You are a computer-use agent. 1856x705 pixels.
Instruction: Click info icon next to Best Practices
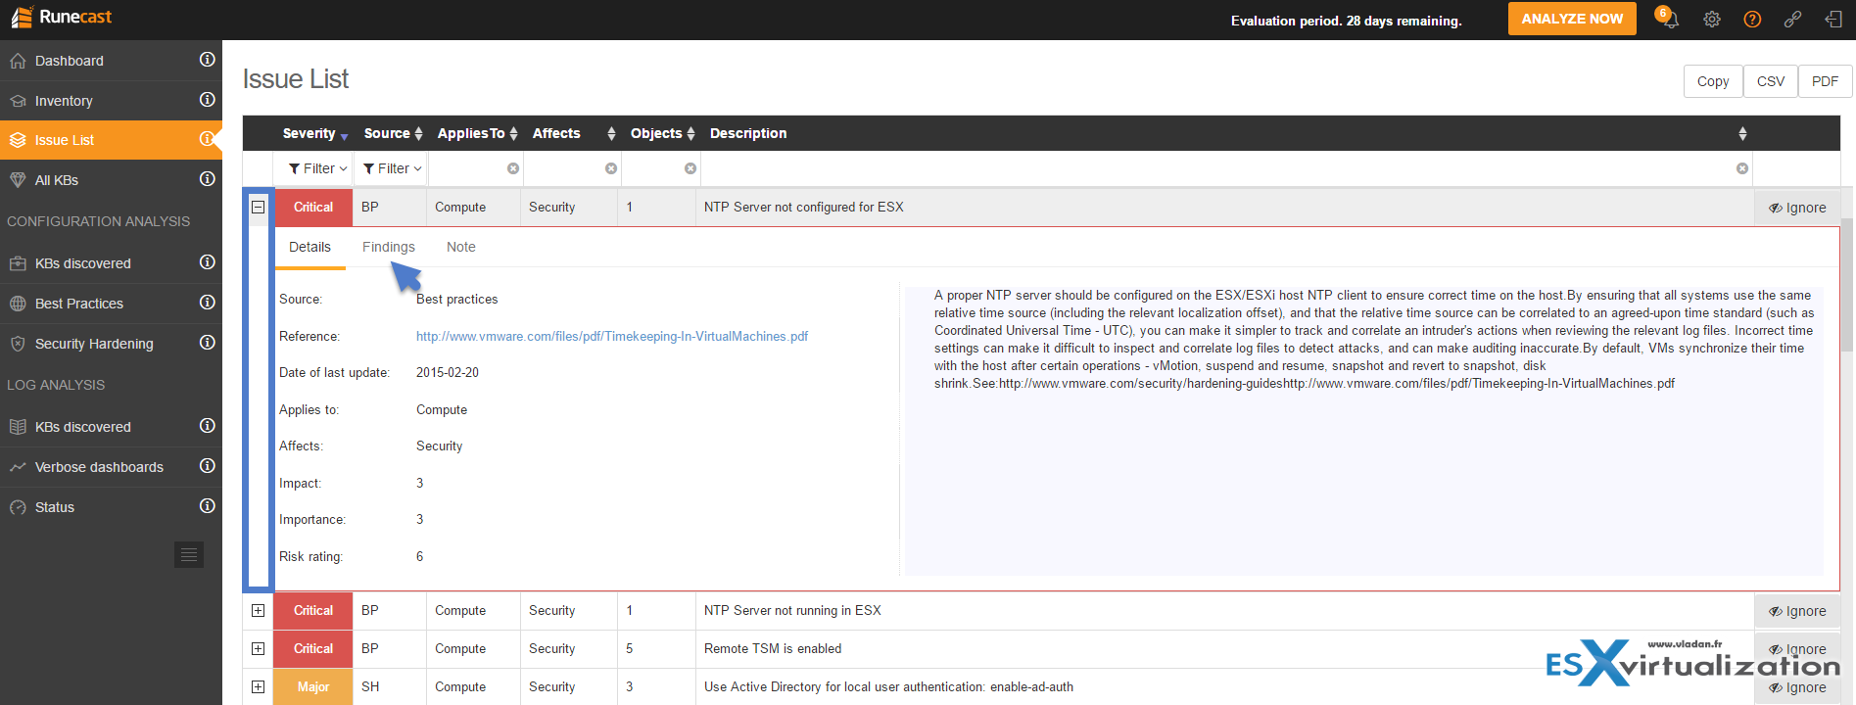click(x=208, y=303)
